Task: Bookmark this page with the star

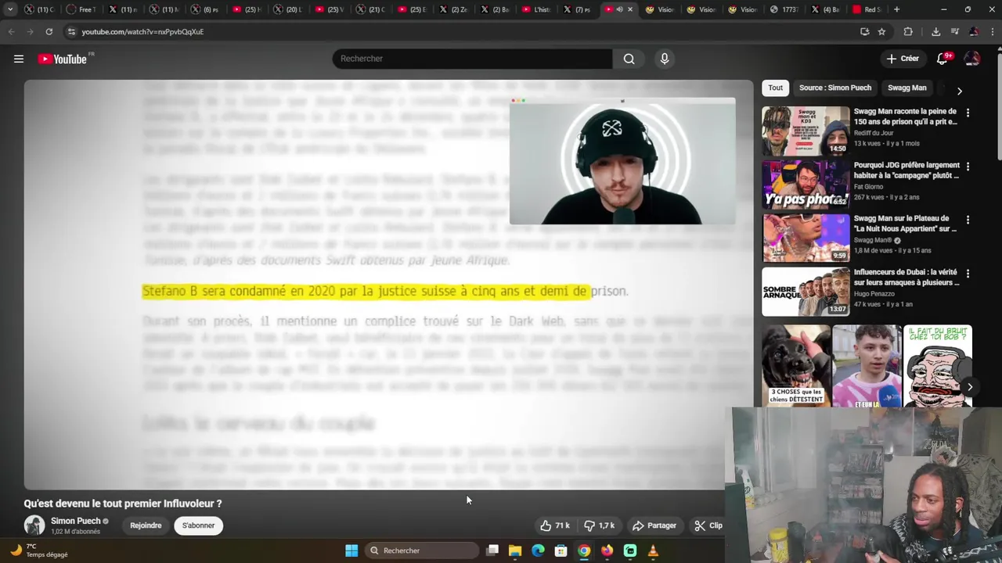Action: tap(881, 31)
